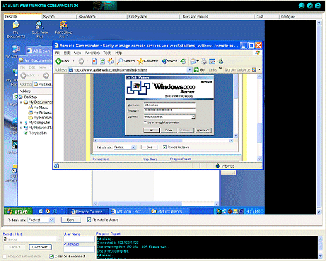Viewport: 326px width, 261px height.
Task: Check Log on using dial-up connection
Action: pyautogui.click(x=145, y=123)
